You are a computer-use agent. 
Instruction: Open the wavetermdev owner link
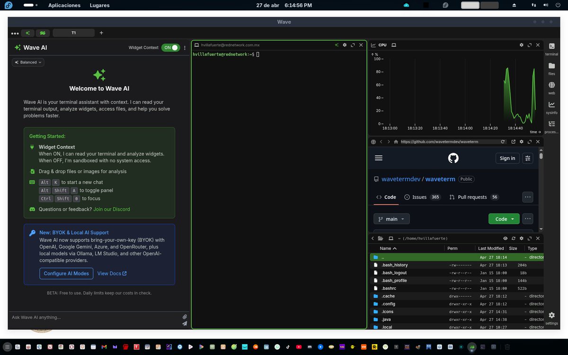pos(402,179)
